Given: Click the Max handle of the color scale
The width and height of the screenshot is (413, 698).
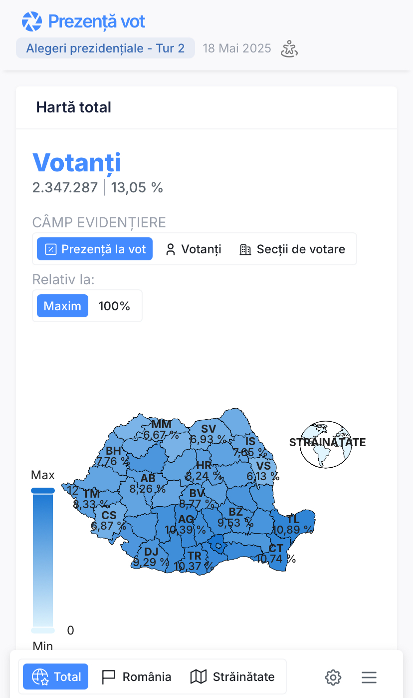Looking at the screenshot, I should click(x=43, y=491).
